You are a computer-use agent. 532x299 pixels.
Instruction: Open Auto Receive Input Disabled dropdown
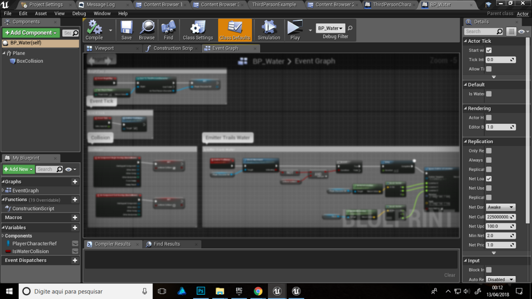click(500, 279)
